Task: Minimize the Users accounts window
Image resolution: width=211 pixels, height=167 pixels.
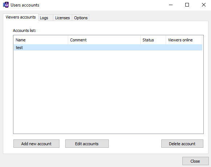Action: [171, 5]
